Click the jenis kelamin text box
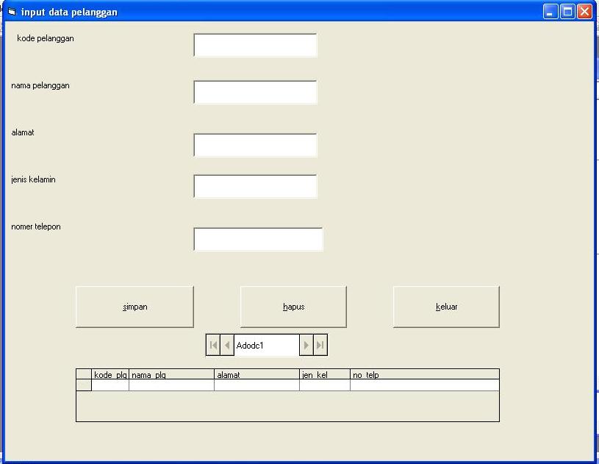Screen dimensions: 599x464 pos(254,186)
